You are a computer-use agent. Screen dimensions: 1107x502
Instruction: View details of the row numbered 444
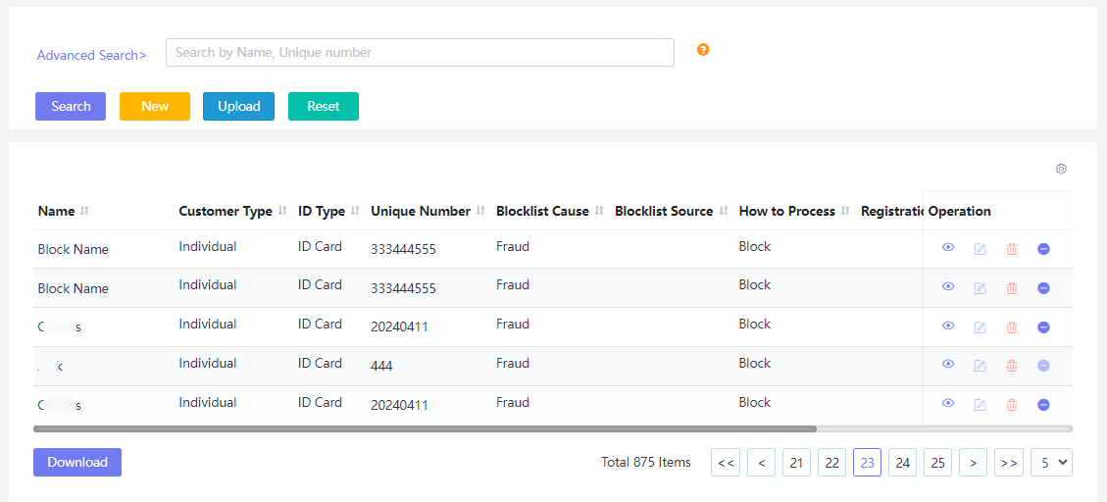point(948,365)
